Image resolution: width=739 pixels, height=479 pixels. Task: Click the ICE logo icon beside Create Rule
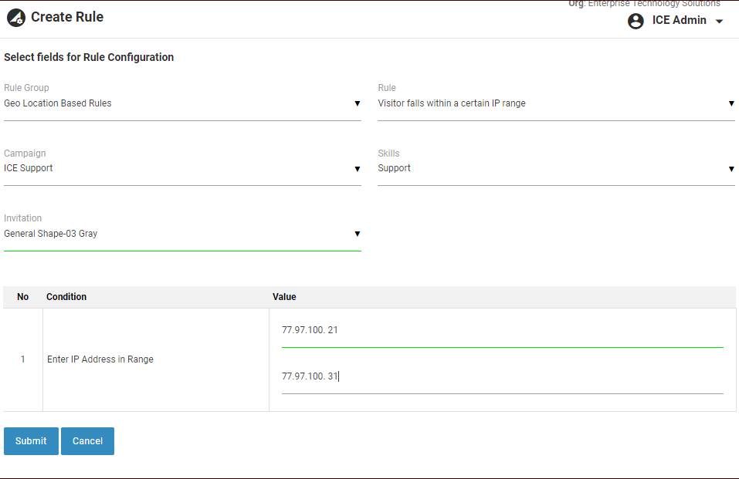[16, 18]
